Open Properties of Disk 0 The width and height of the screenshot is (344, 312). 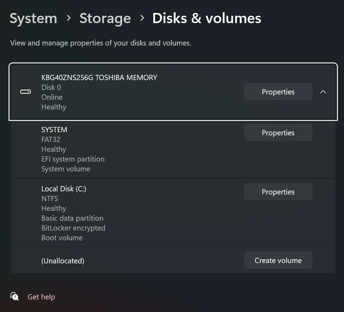tap(278, 92)
